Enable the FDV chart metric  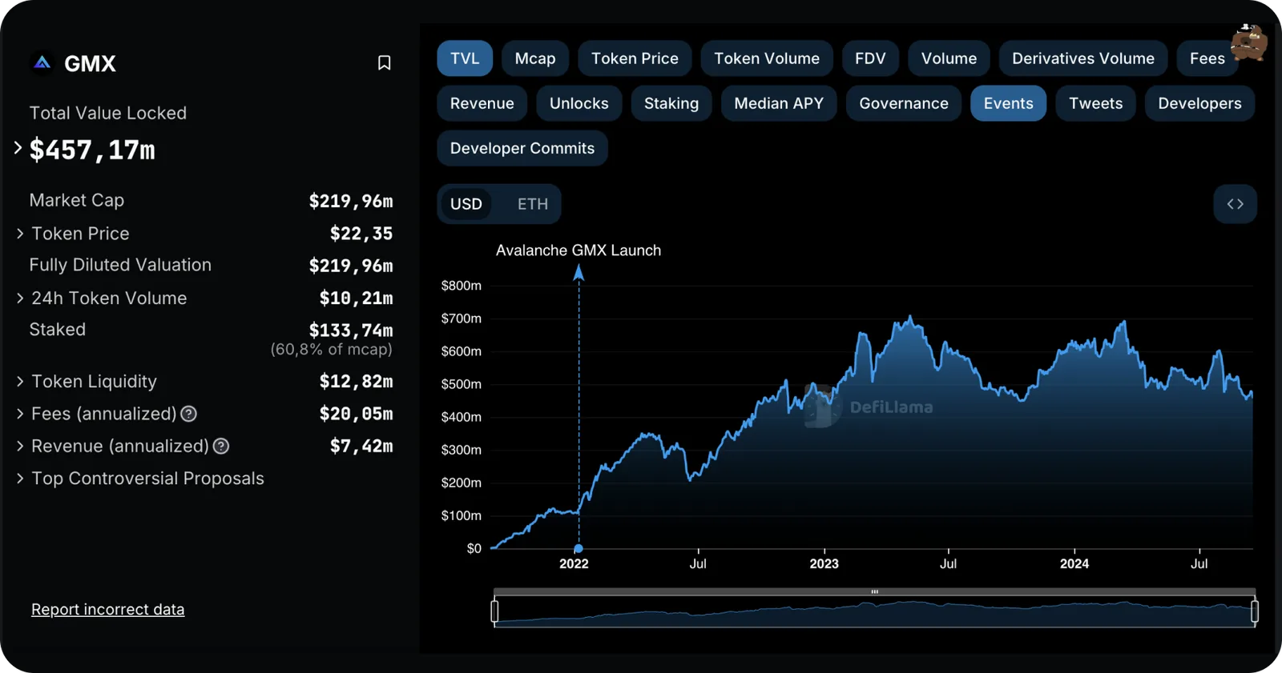point(870,58)
